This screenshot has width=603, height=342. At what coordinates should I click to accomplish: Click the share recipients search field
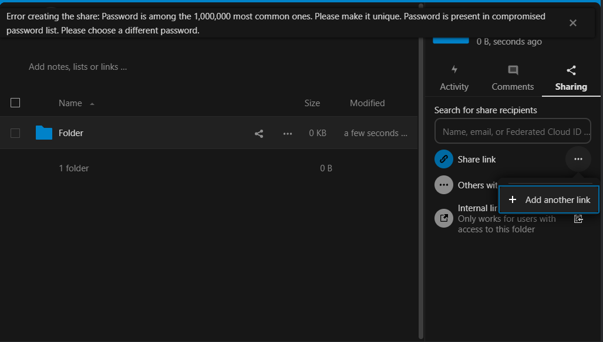click(513, 131)
